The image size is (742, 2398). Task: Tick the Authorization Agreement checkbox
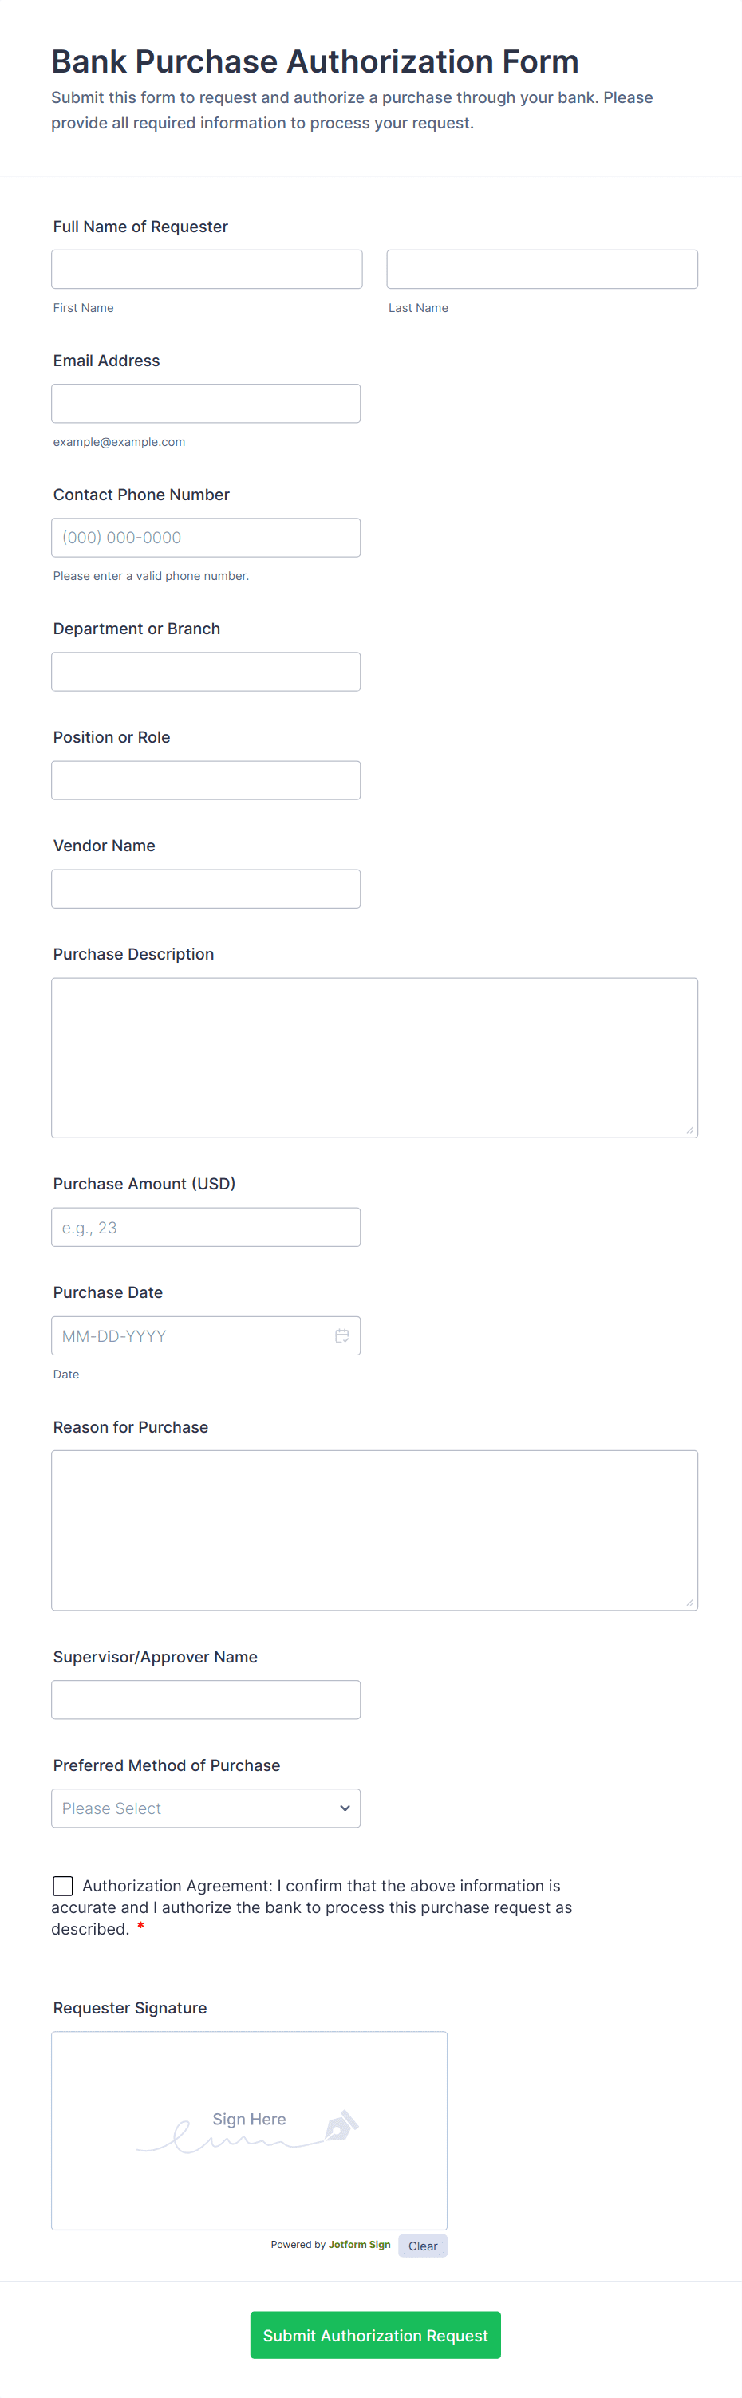coord(63,1885)
